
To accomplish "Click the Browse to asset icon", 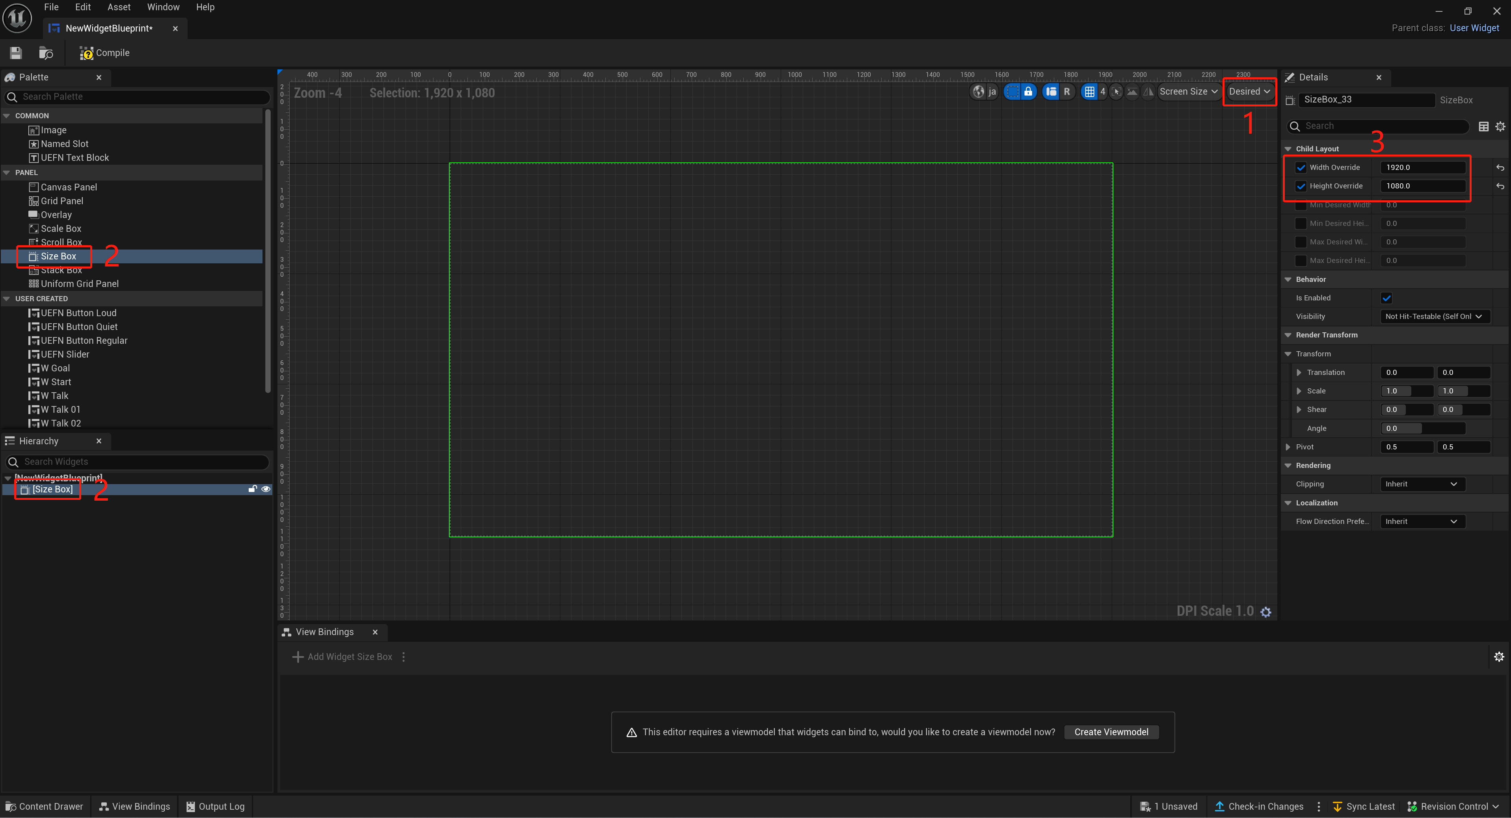I will pos(46,53).
